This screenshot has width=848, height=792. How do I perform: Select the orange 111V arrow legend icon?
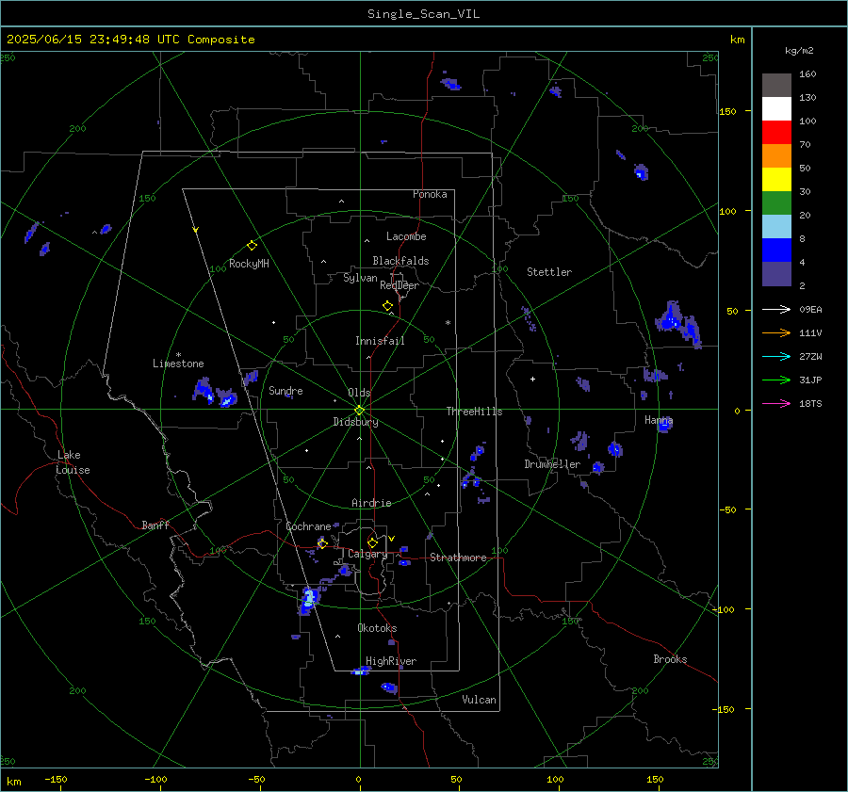point(776,333)
